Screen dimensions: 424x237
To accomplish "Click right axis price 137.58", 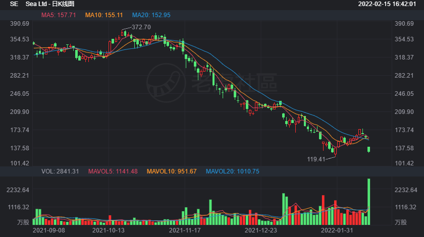I will (x=404, y=148).
